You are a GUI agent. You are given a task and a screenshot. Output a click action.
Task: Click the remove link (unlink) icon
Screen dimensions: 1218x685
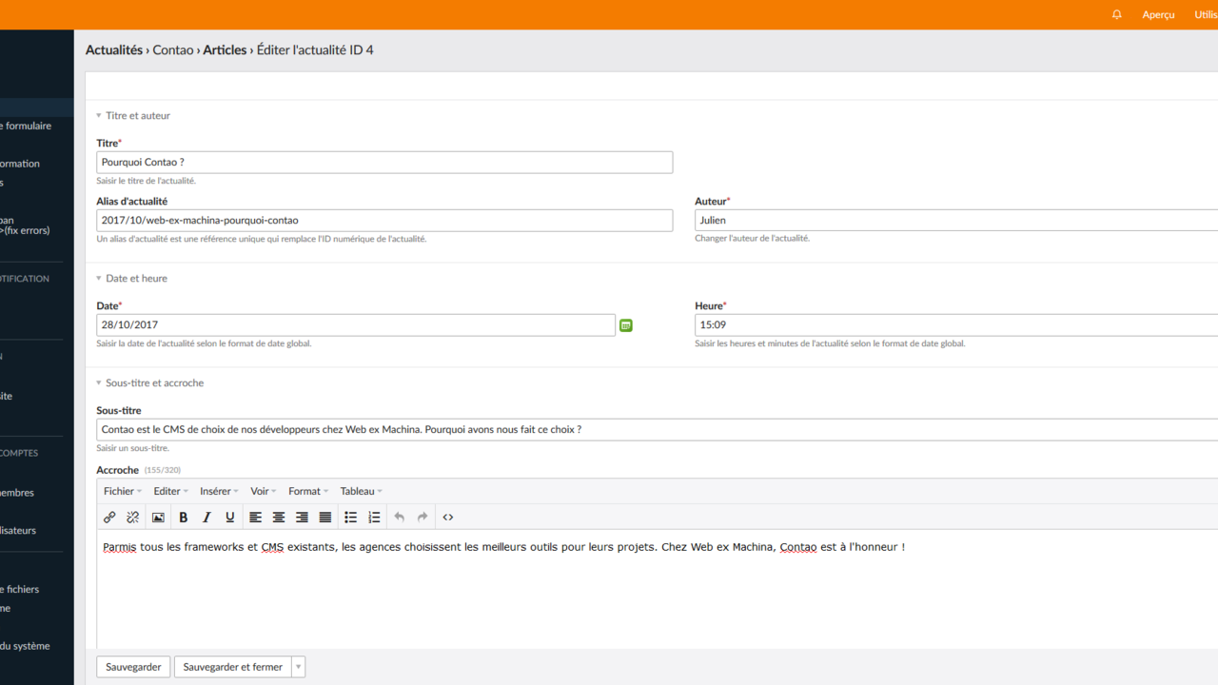[x=132, y=518]
